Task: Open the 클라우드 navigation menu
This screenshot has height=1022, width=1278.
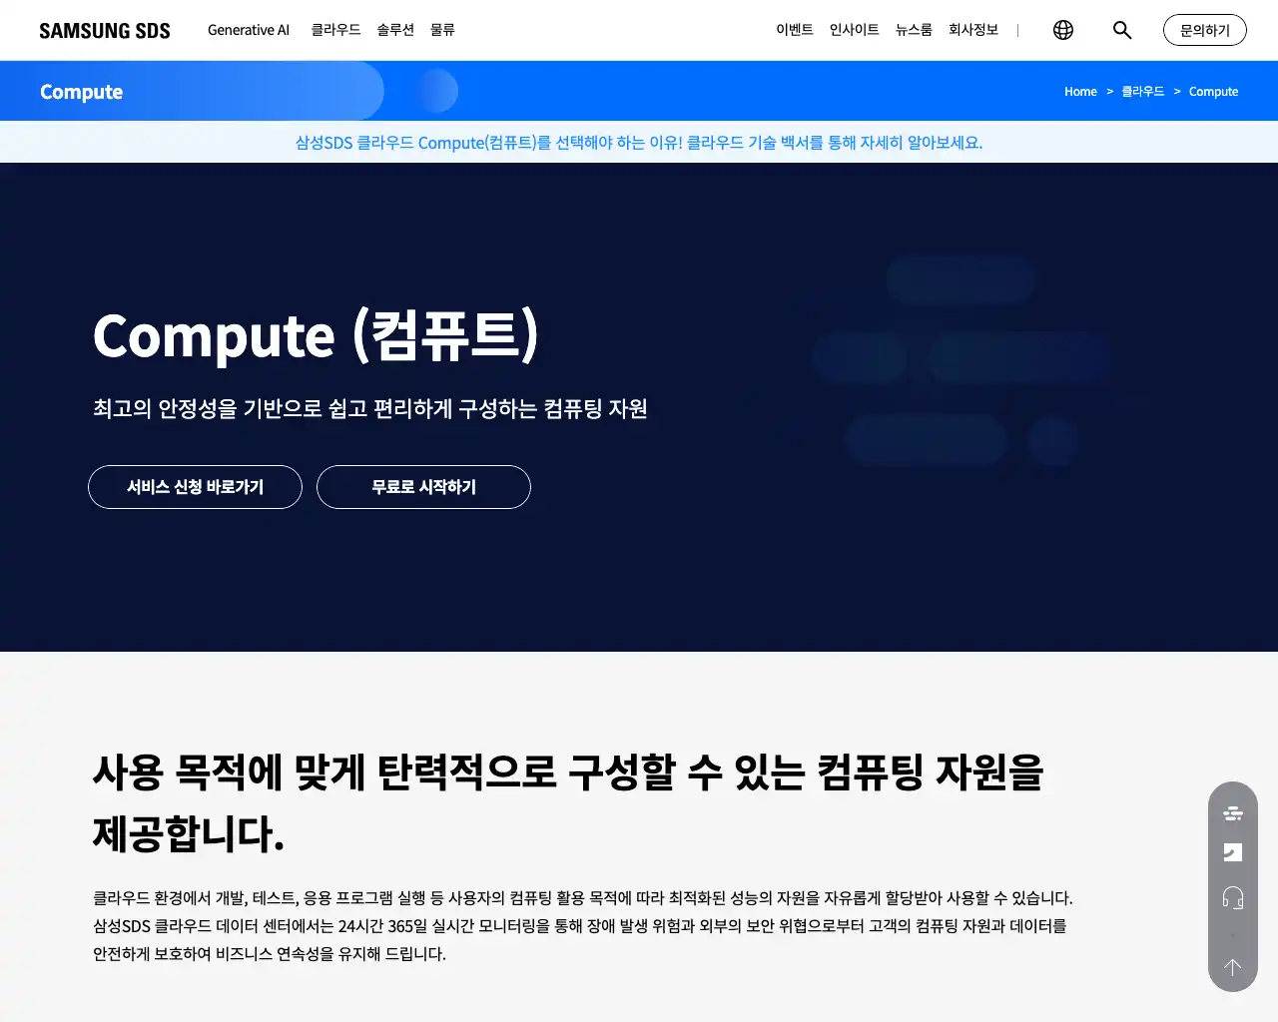Action: tap(334, 30)
